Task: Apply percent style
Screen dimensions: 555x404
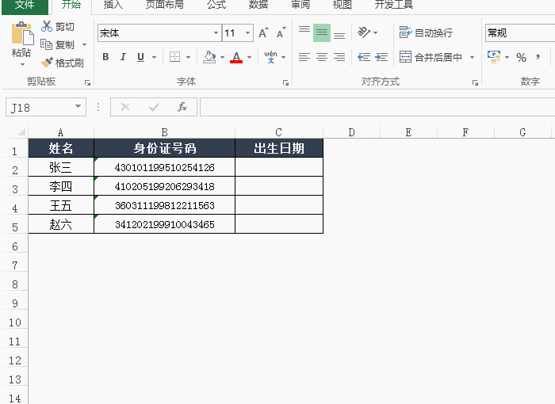Action: pyautogui.click(x=521, y=57)
